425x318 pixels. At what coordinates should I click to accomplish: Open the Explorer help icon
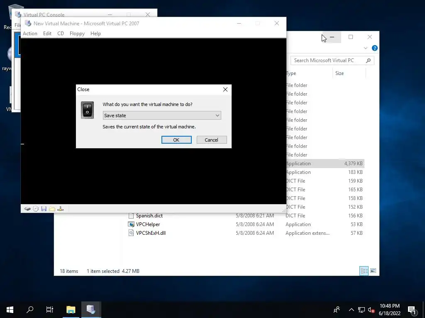coord(375,48)
